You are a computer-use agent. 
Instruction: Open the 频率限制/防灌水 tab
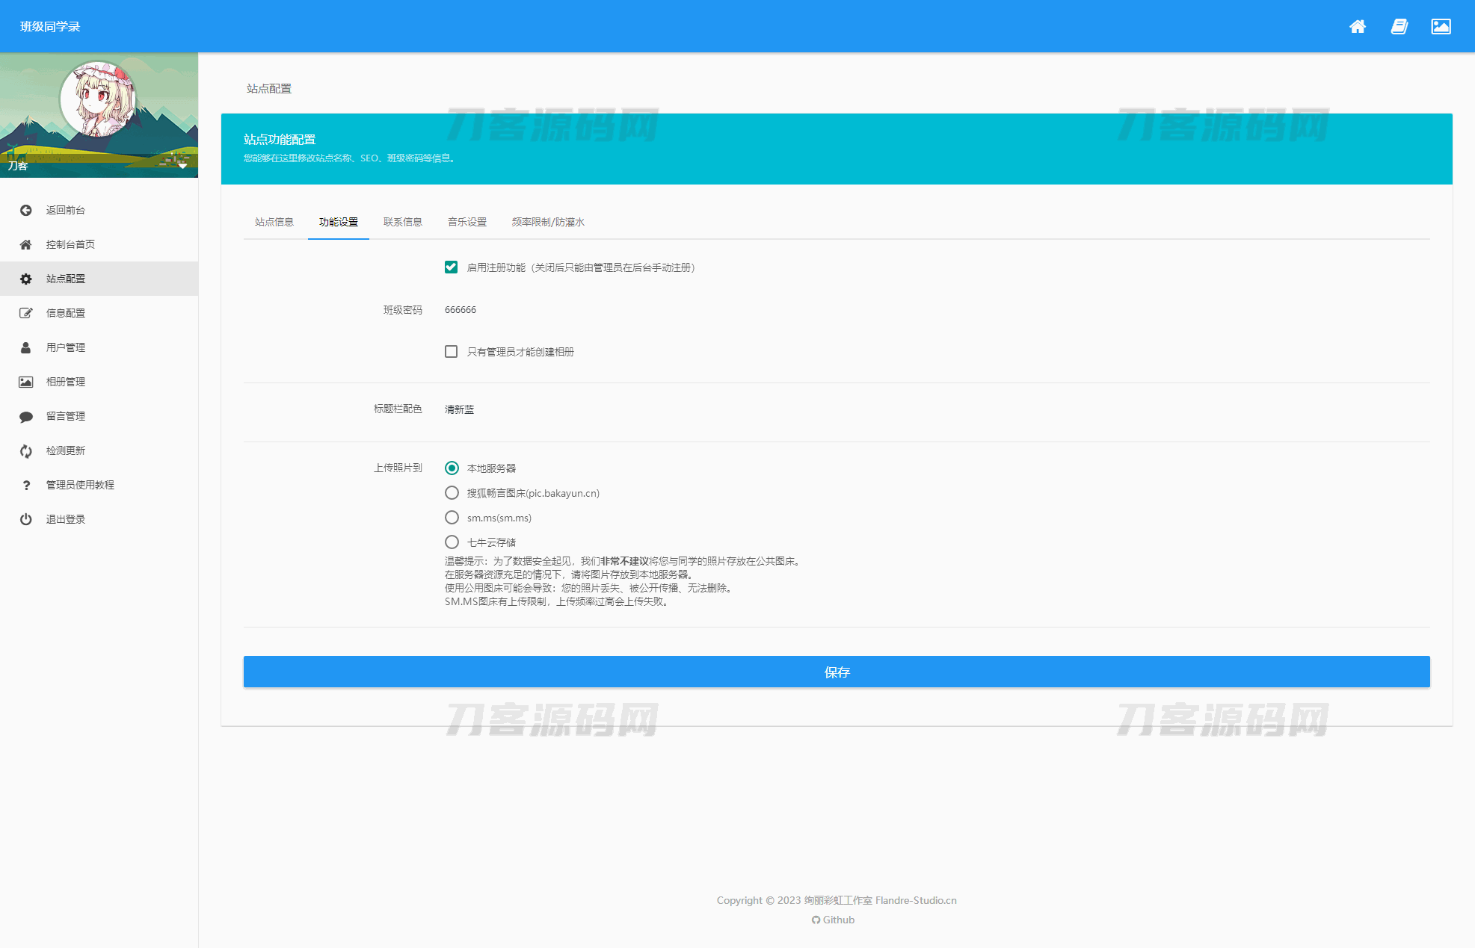[x=547, y=222]
